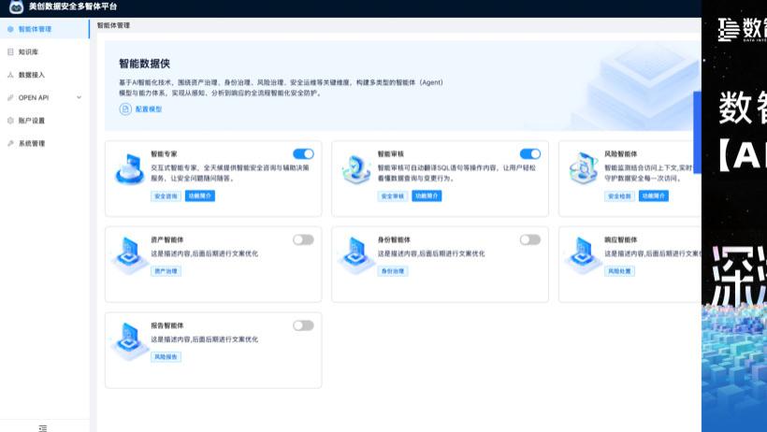Open 数据接入 in the sidebar
The height and width of the screenshot is (432, 767).
tap(45, 75)
